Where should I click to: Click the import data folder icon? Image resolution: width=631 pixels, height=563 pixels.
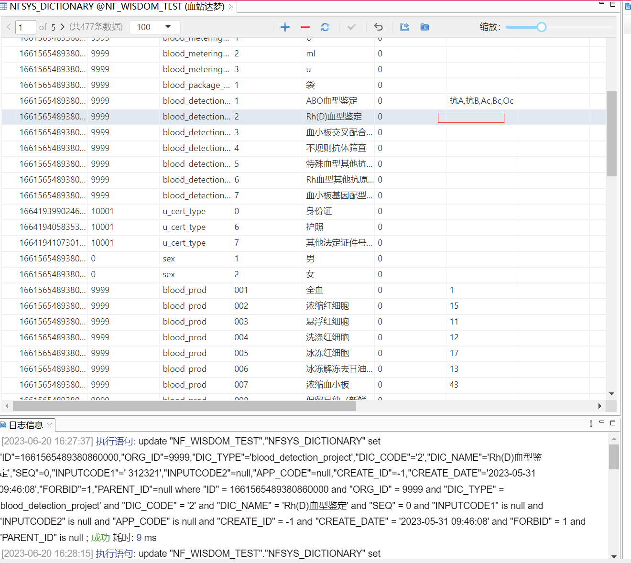click(424, 27)
